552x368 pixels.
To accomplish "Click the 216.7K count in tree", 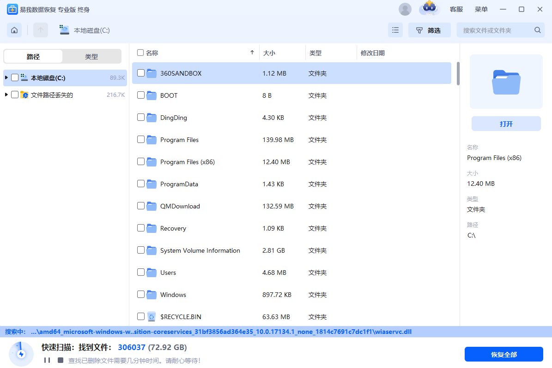I will tap(116, 95).
